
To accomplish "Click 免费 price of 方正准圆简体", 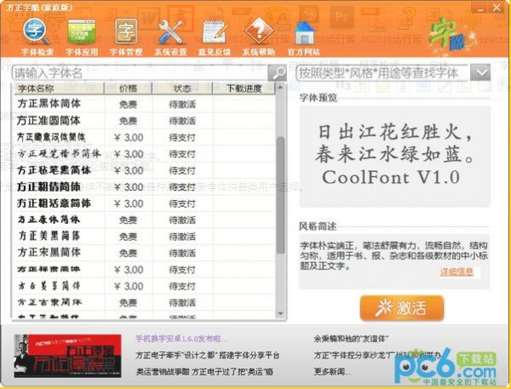I will pyautogui.click(x=128, y=121).
